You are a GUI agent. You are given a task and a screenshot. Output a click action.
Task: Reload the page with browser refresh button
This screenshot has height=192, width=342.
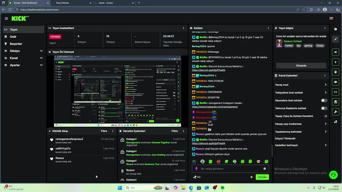coord(10,10)
